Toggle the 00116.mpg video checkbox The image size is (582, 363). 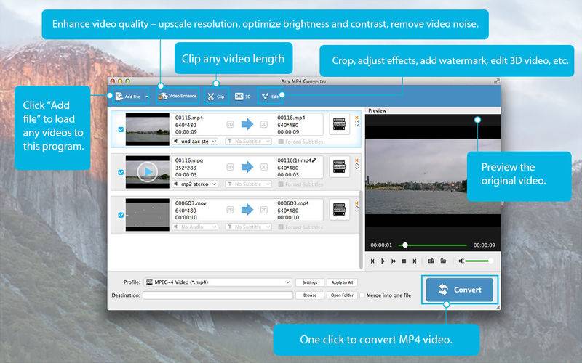(x=120, y=172)
